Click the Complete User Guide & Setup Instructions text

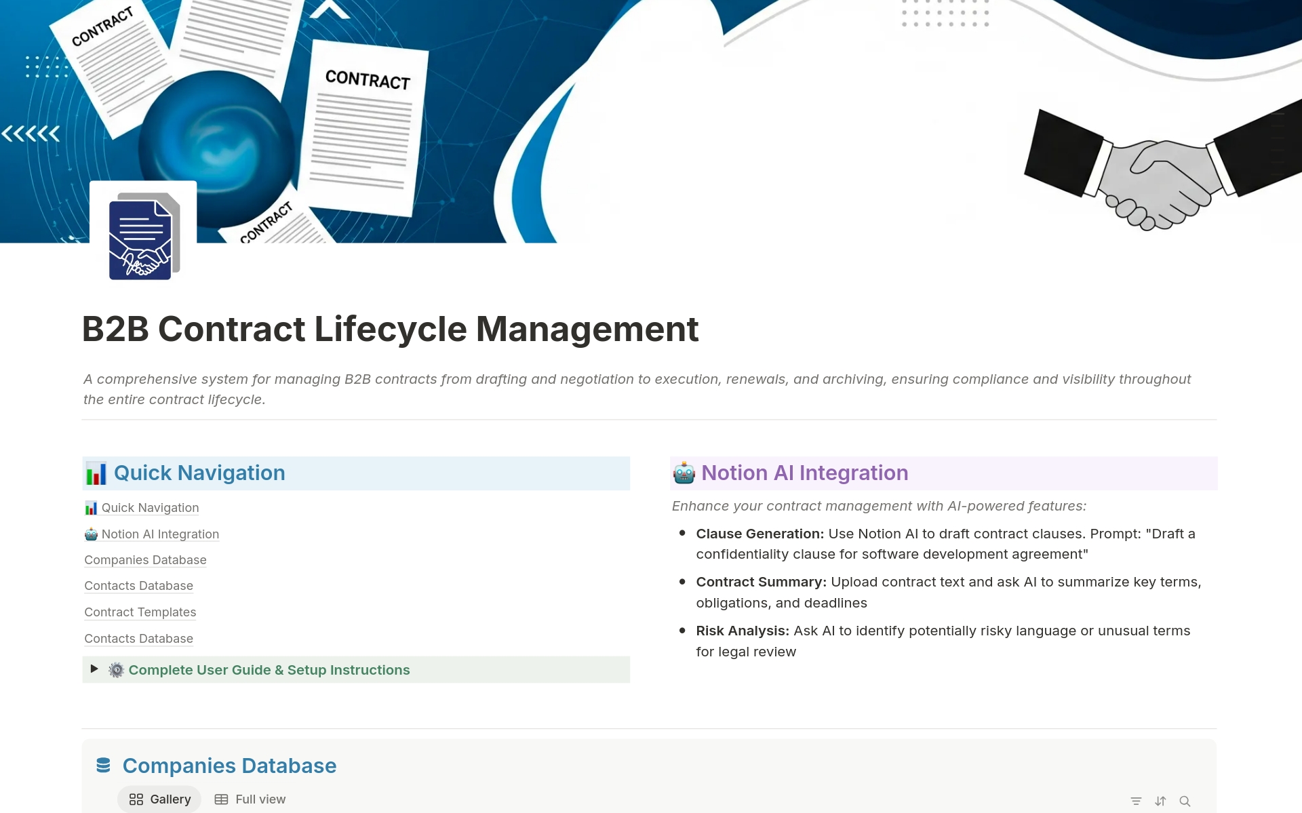[269, 670]
